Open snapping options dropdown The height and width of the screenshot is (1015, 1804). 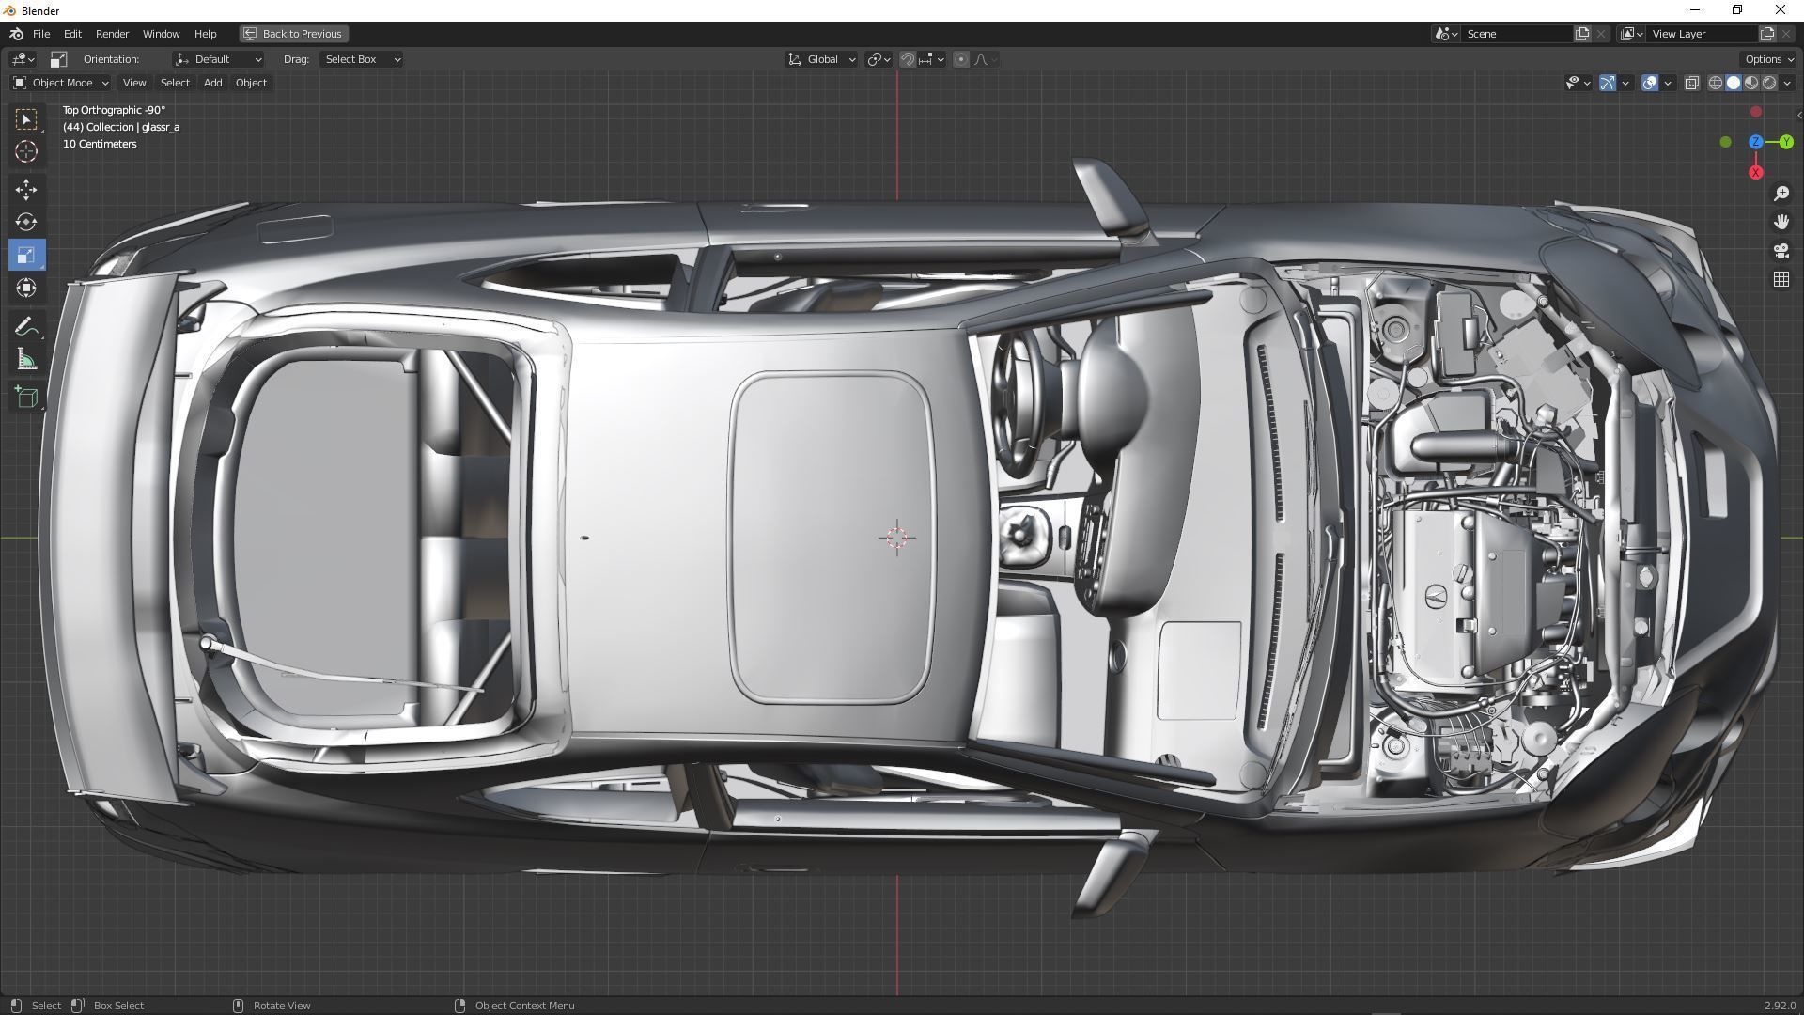[931, 59]
